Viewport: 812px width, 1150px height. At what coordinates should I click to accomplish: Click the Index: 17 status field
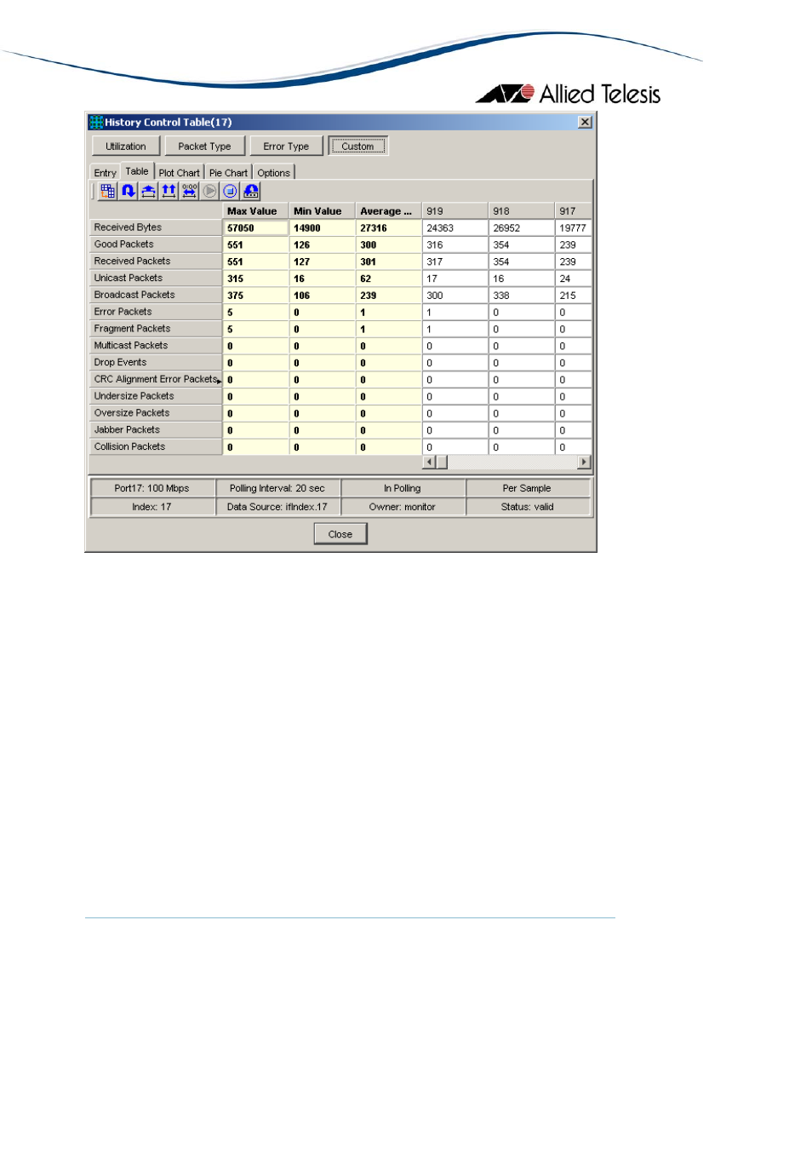[x=152, y=507]
